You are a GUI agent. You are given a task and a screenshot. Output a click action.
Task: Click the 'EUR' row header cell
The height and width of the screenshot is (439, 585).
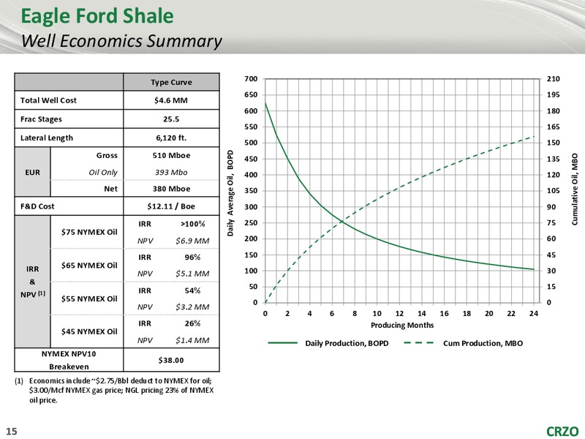pos(32,172)
